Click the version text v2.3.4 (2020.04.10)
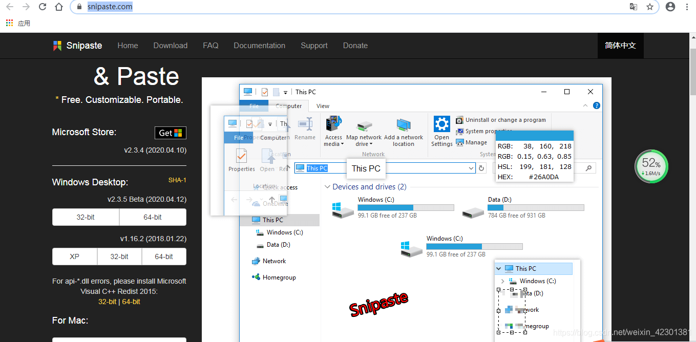This screenshot has width=696, height=342. [x=155, y=150]
